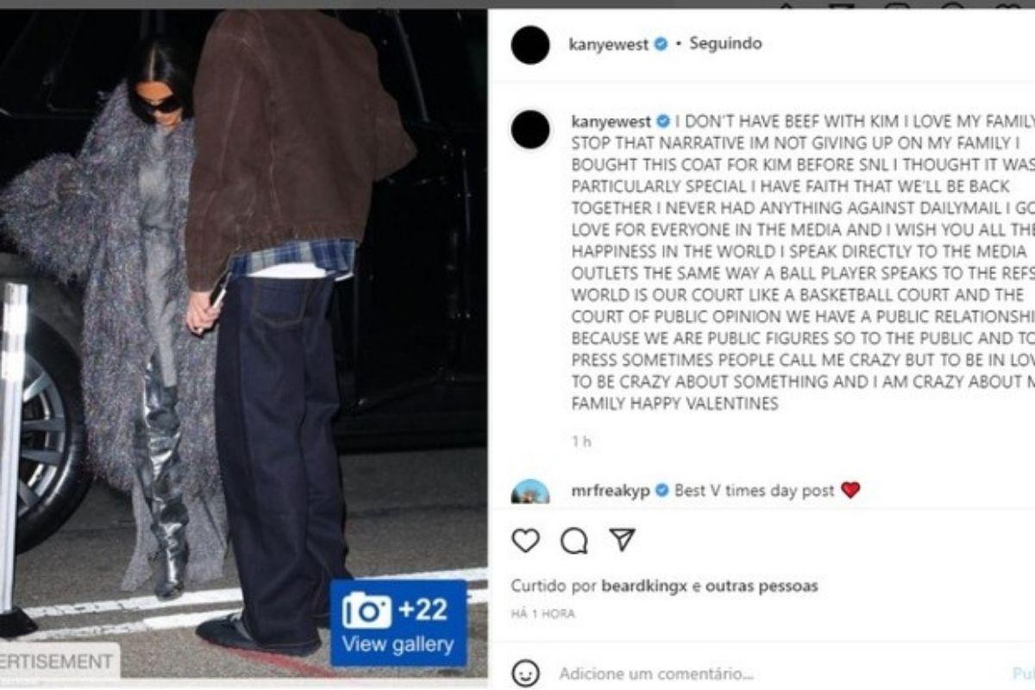Click the camera icon in View gallery
Screen dimensions: 1035x690
tap(367, 611)
